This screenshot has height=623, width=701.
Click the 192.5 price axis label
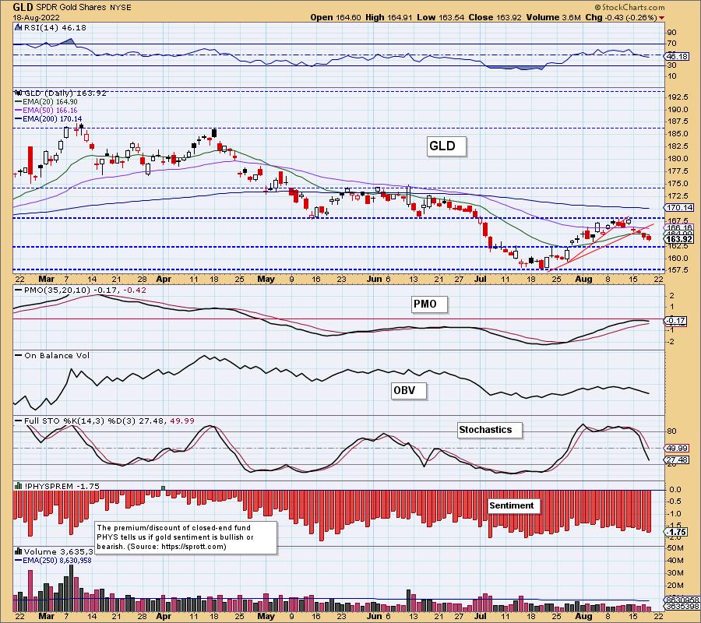(x=678, y=97)
